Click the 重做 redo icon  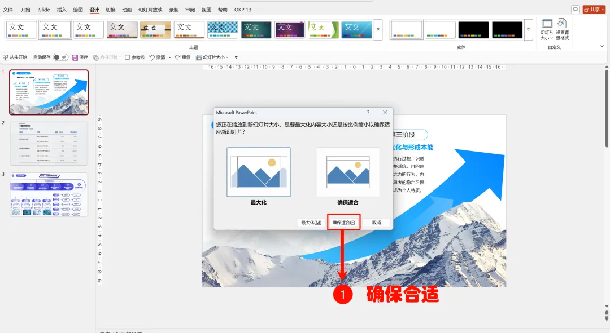(178, 57)
